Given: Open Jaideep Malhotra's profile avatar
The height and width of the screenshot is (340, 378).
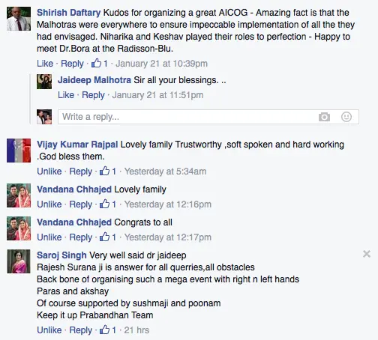Looking at the screenshot, I should pos(44,82).
